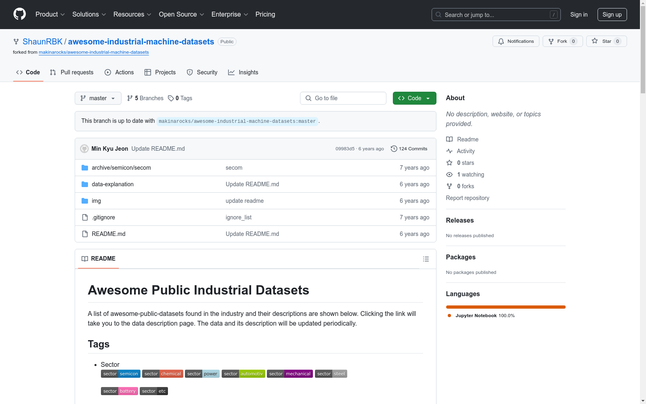
Task: Go to the Pricing page
Action: [x=265, y=15]
